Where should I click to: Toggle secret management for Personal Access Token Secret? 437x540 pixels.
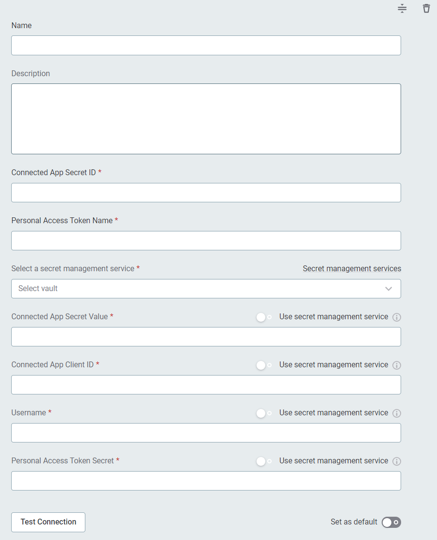(x=264, y=461)
